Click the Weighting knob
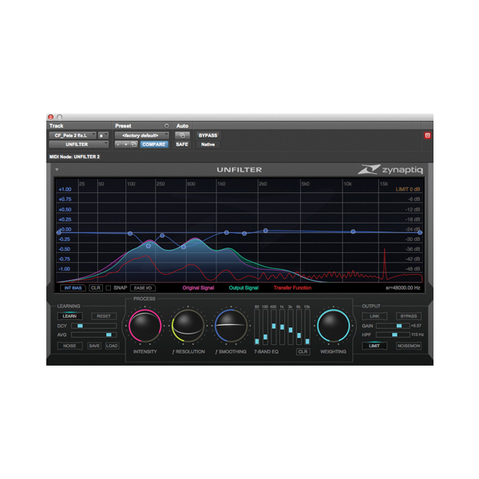Image resolution: width=479 pixels, height=479 pixels. coord(333,326)
